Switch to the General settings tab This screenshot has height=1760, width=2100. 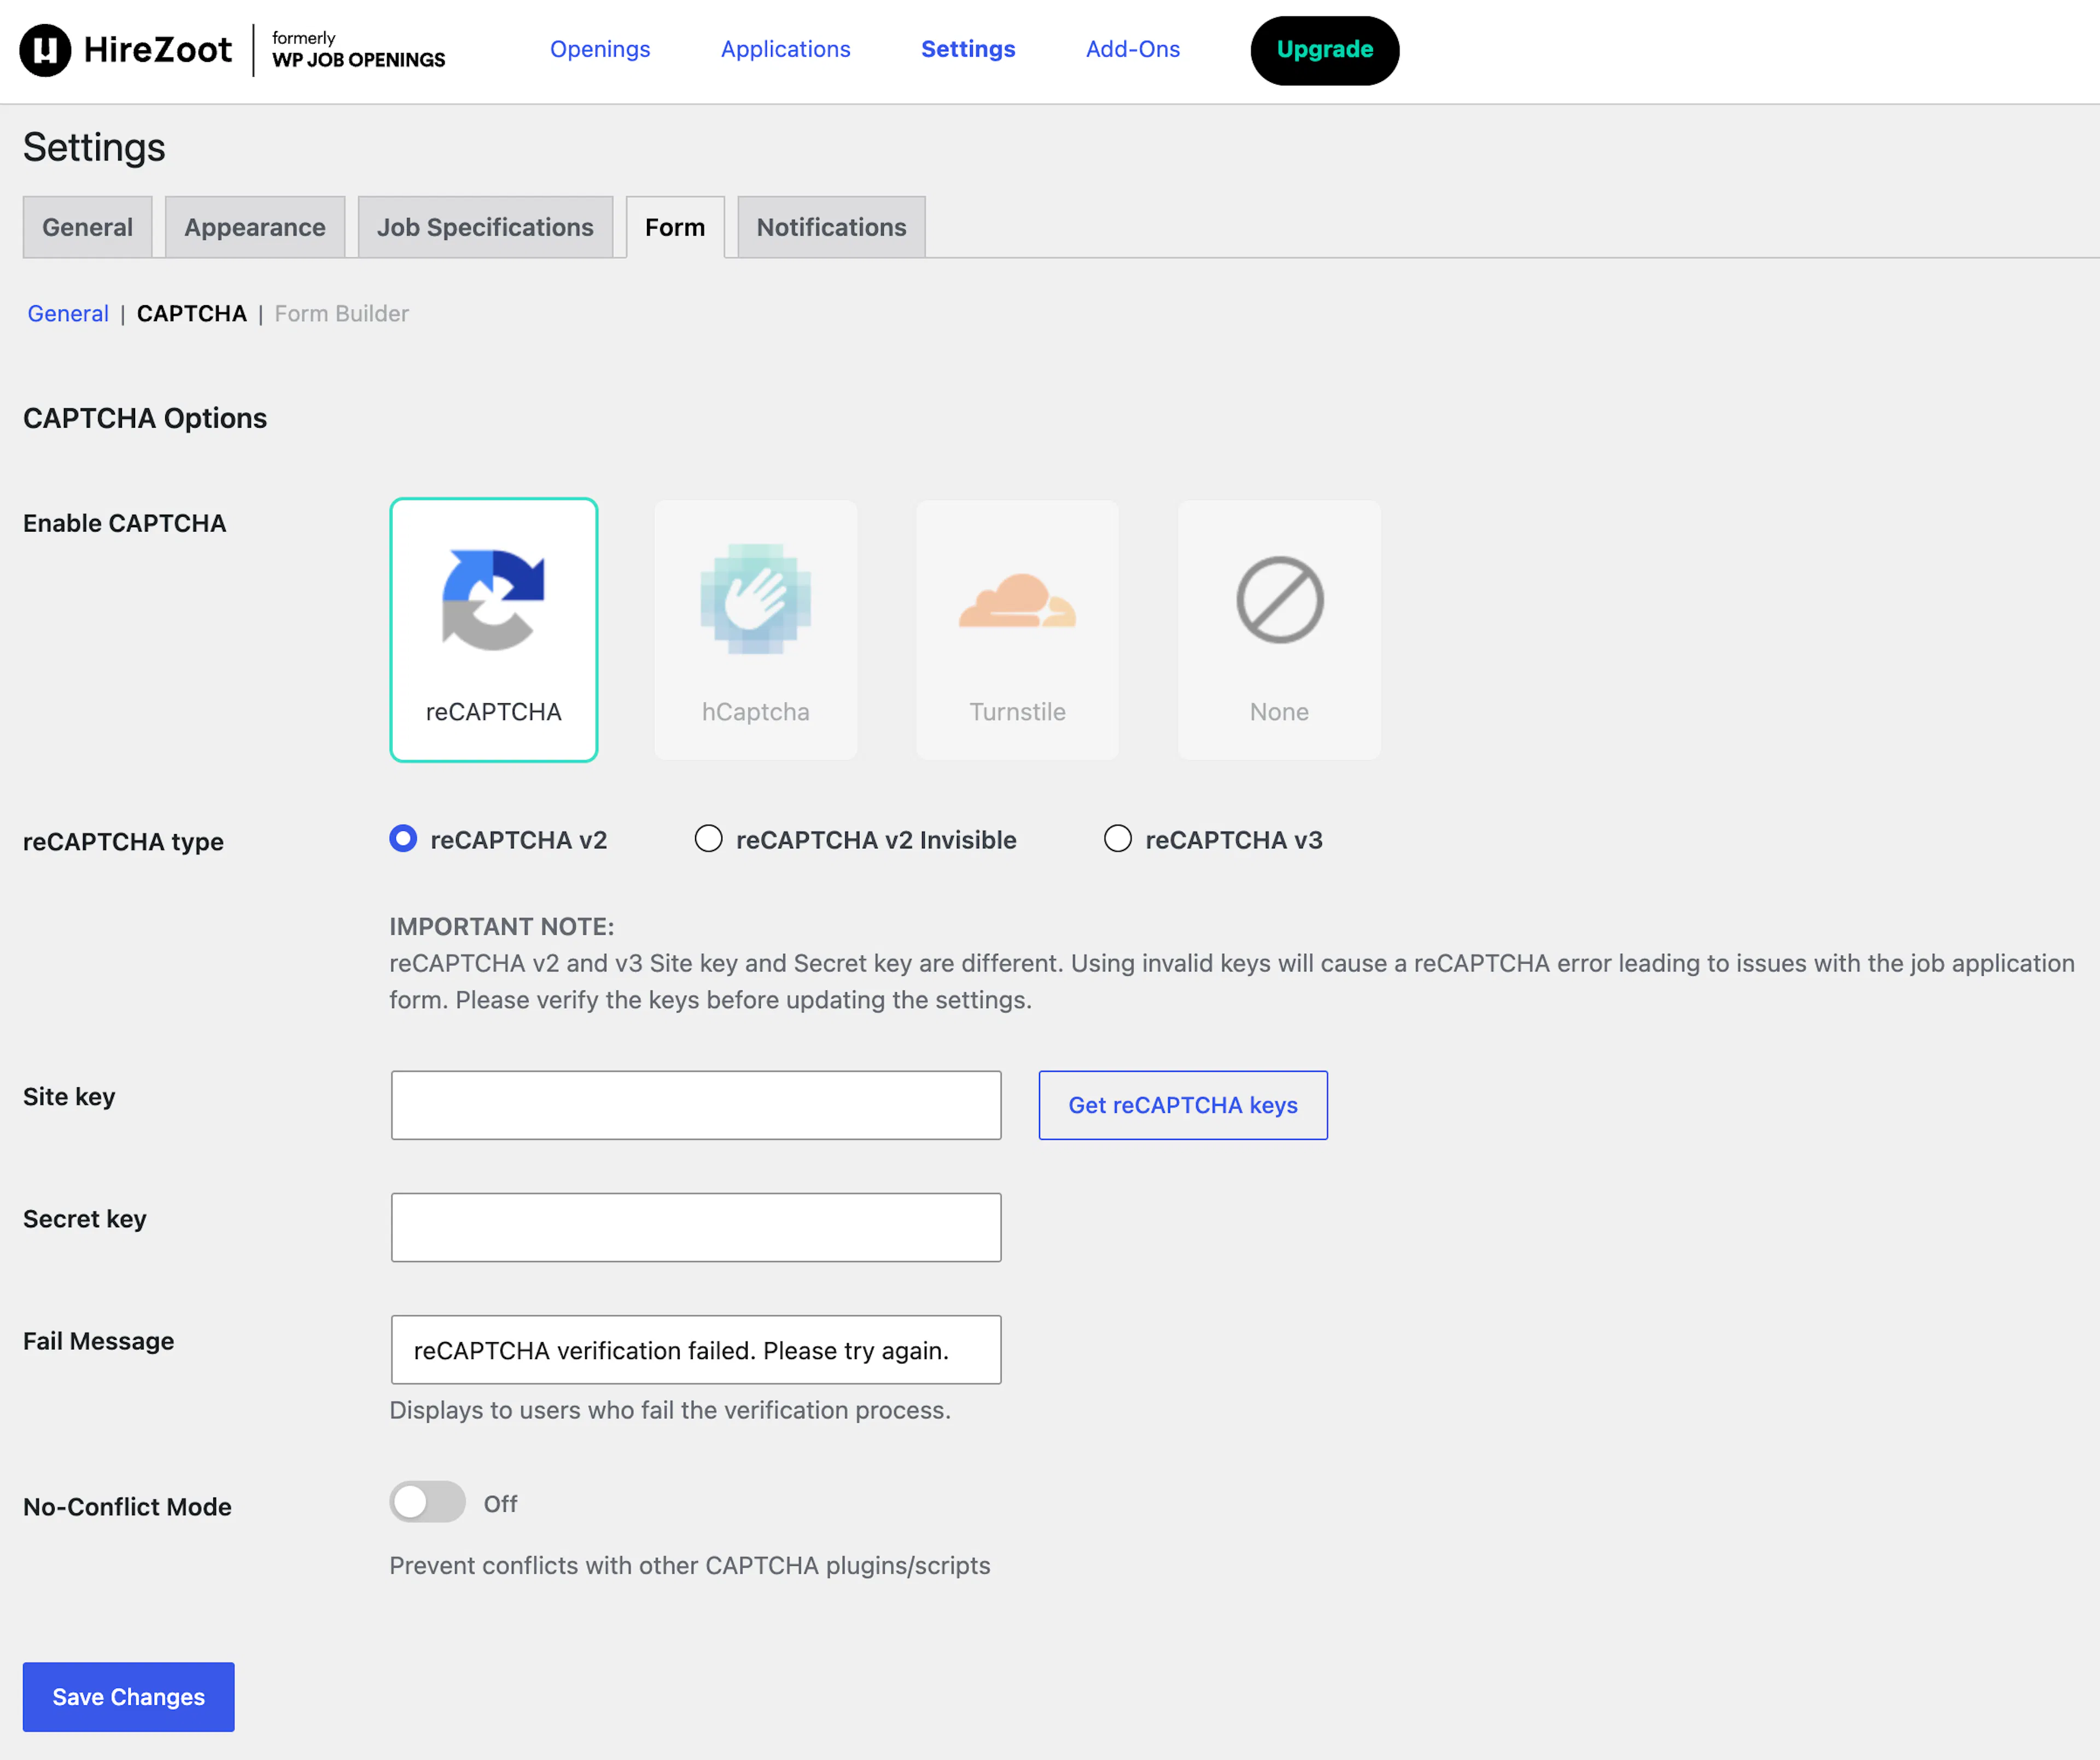[88, 227]
